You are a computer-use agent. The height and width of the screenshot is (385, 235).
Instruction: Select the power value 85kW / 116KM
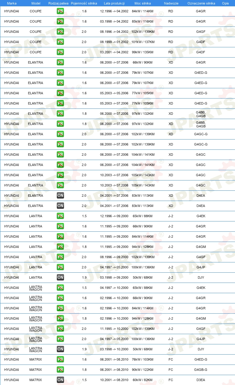(x=143, y=21)
